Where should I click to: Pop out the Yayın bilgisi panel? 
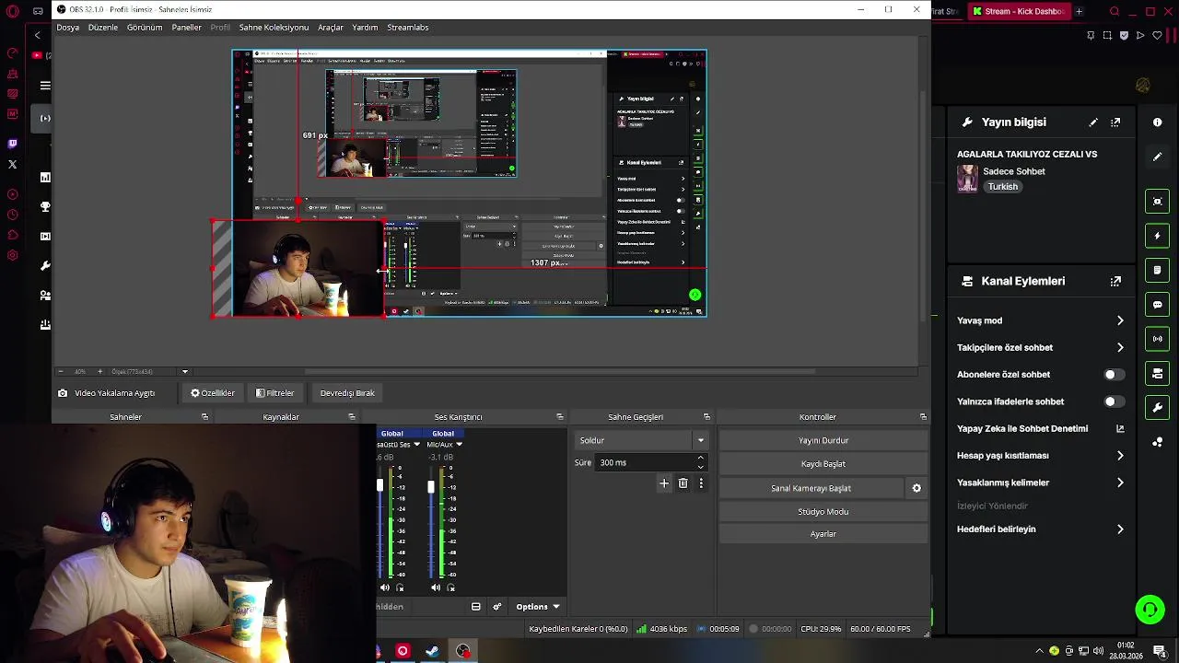tap(1115, 122)
